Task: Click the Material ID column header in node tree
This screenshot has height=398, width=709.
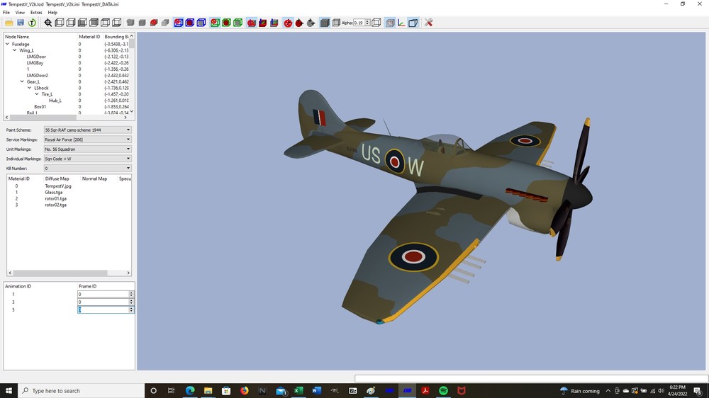Action: (x=89, y=37)
